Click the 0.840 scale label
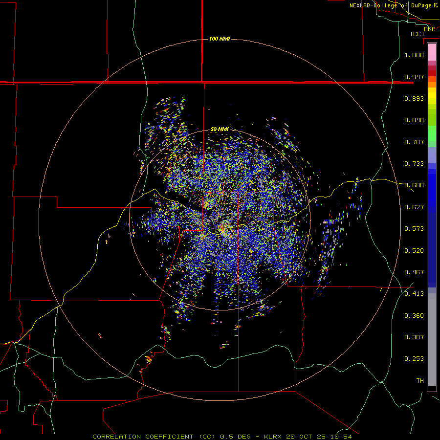 click(414, 120)
